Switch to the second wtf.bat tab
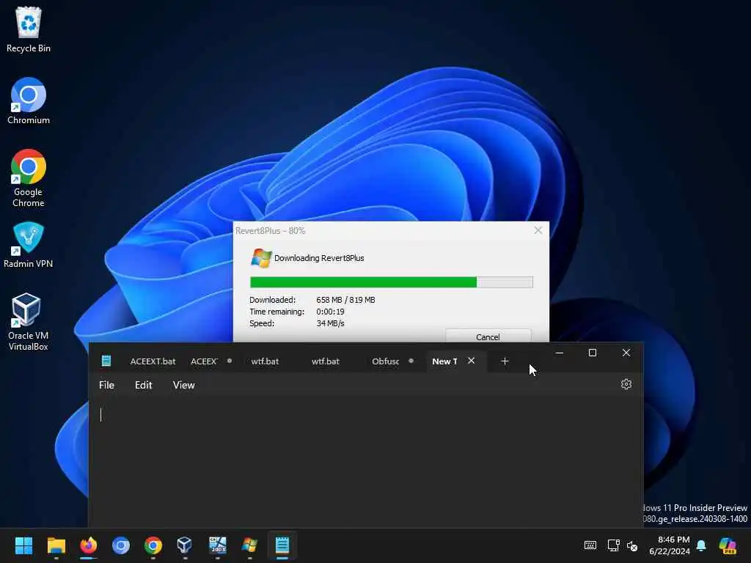Image resolution: width=751 pixels, height=563 pixels. click(325, 361)
